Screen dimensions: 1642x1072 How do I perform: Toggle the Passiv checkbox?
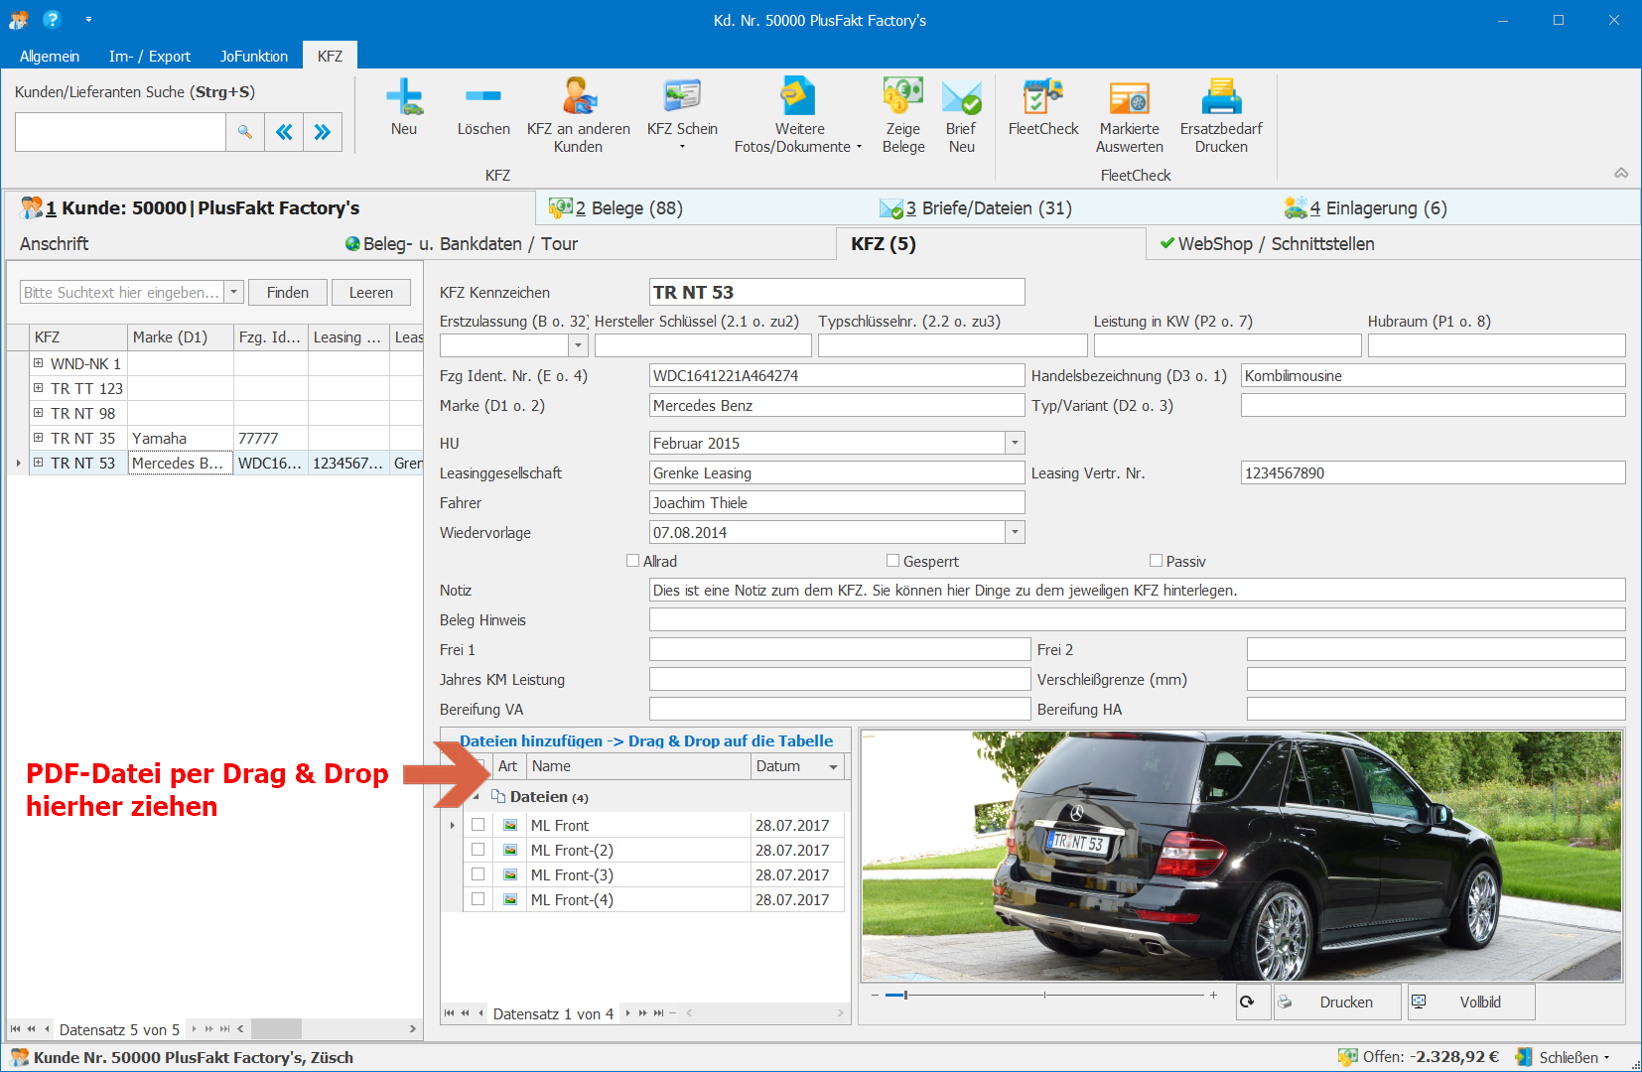(1156, 561)
